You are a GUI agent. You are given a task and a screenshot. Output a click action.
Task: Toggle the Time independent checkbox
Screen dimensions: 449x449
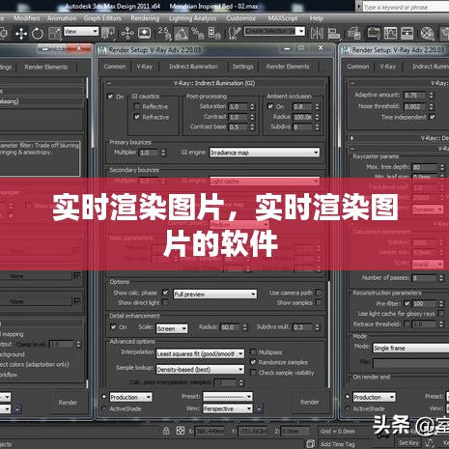tap(433, 117)
